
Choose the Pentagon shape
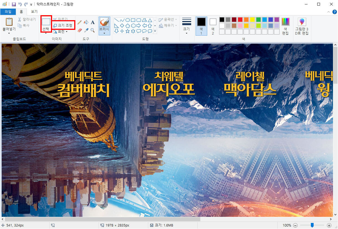128,26
